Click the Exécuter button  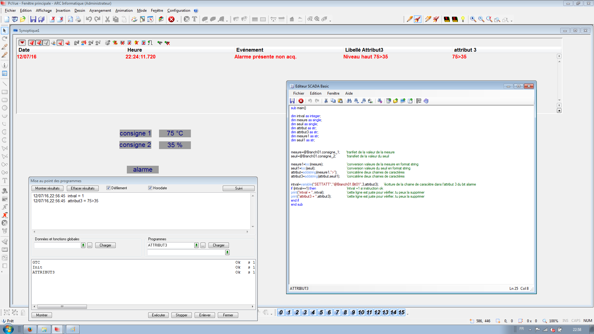pyautogui.click(x=158, y=315)
